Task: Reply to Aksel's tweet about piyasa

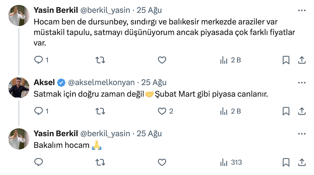Action: (38, 111)
